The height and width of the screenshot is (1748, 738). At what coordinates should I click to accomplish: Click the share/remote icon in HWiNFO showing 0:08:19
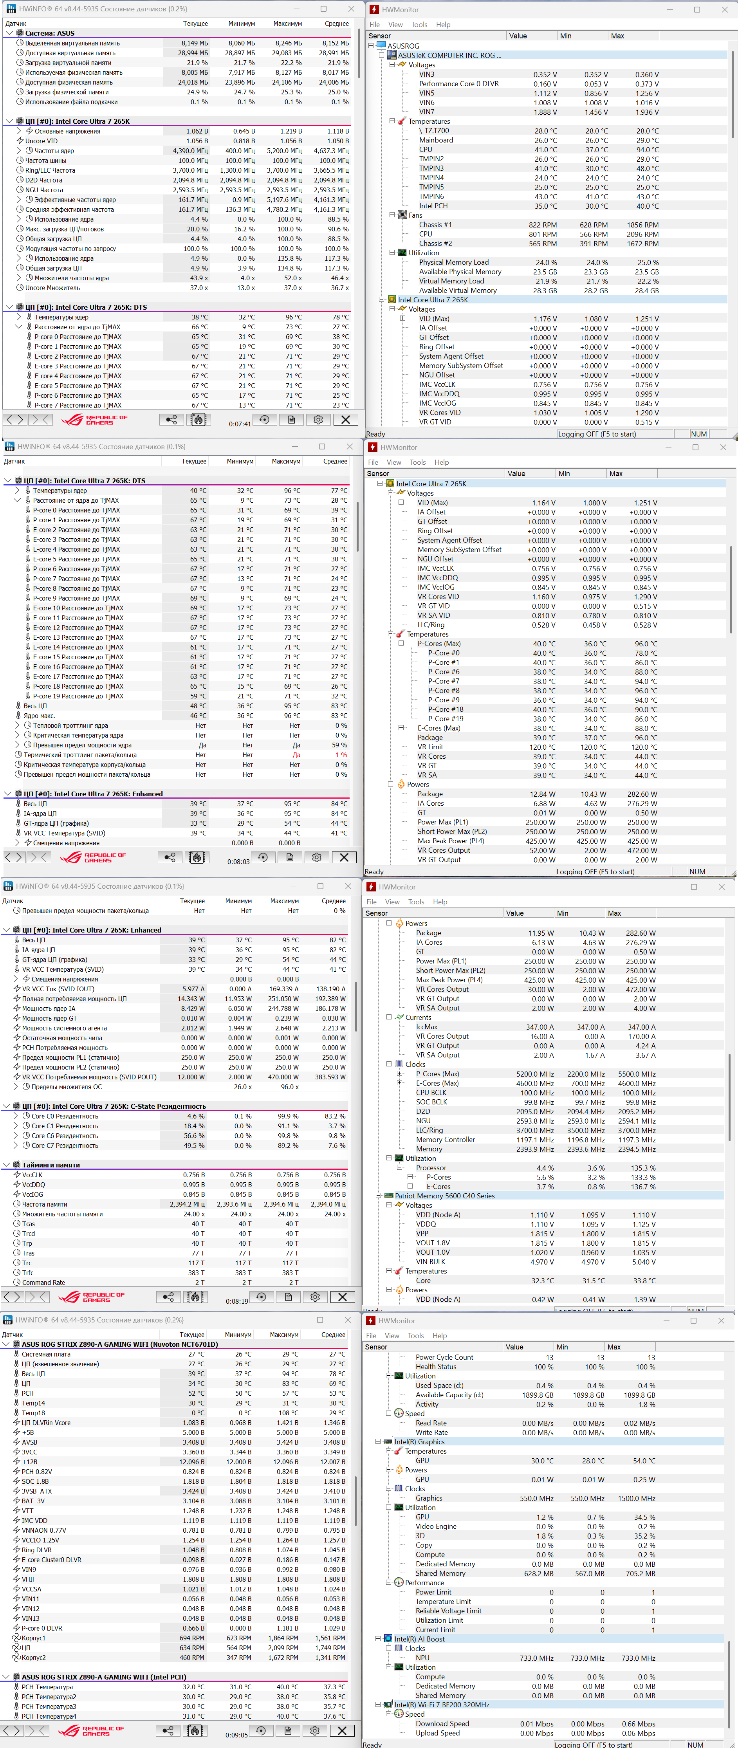pyautogui.click(x=168, y=1297)
